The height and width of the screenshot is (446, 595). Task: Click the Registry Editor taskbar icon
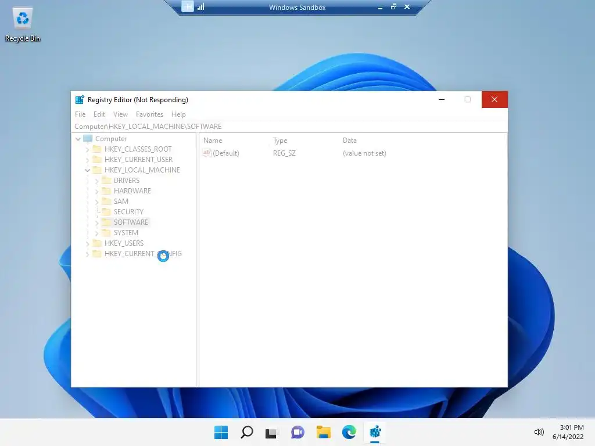[375, 432]
